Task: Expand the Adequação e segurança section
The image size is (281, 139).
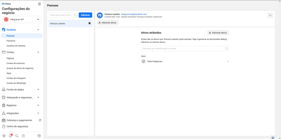Action: (38, 97)
